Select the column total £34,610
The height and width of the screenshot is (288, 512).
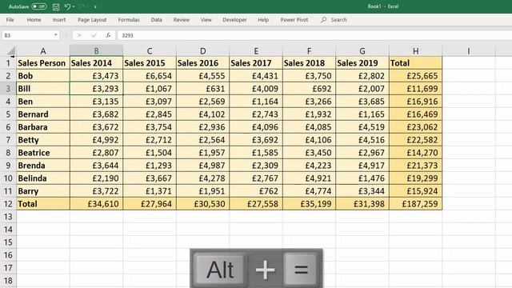(x=96, y=204)
